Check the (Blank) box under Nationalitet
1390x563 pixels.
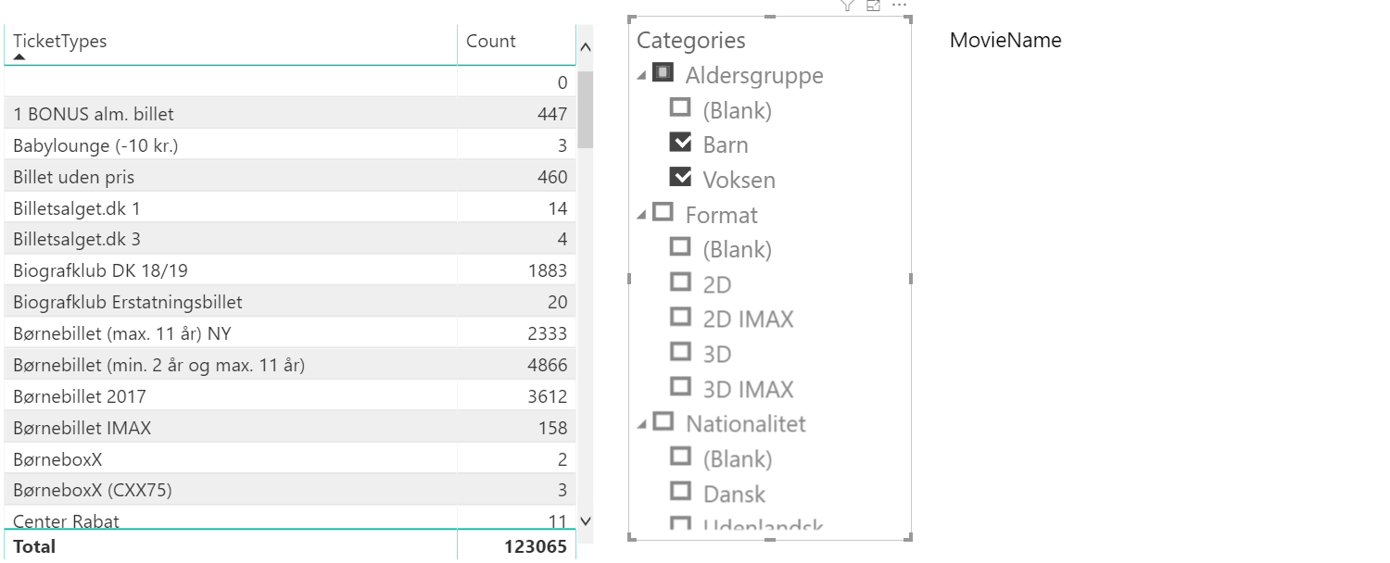coord(680,456)
